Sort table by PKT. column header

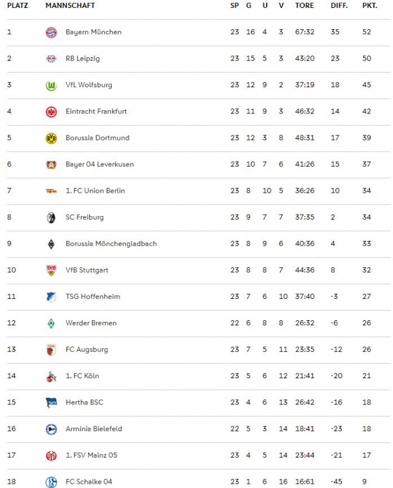pyautogui.click(x=370, y=5)
